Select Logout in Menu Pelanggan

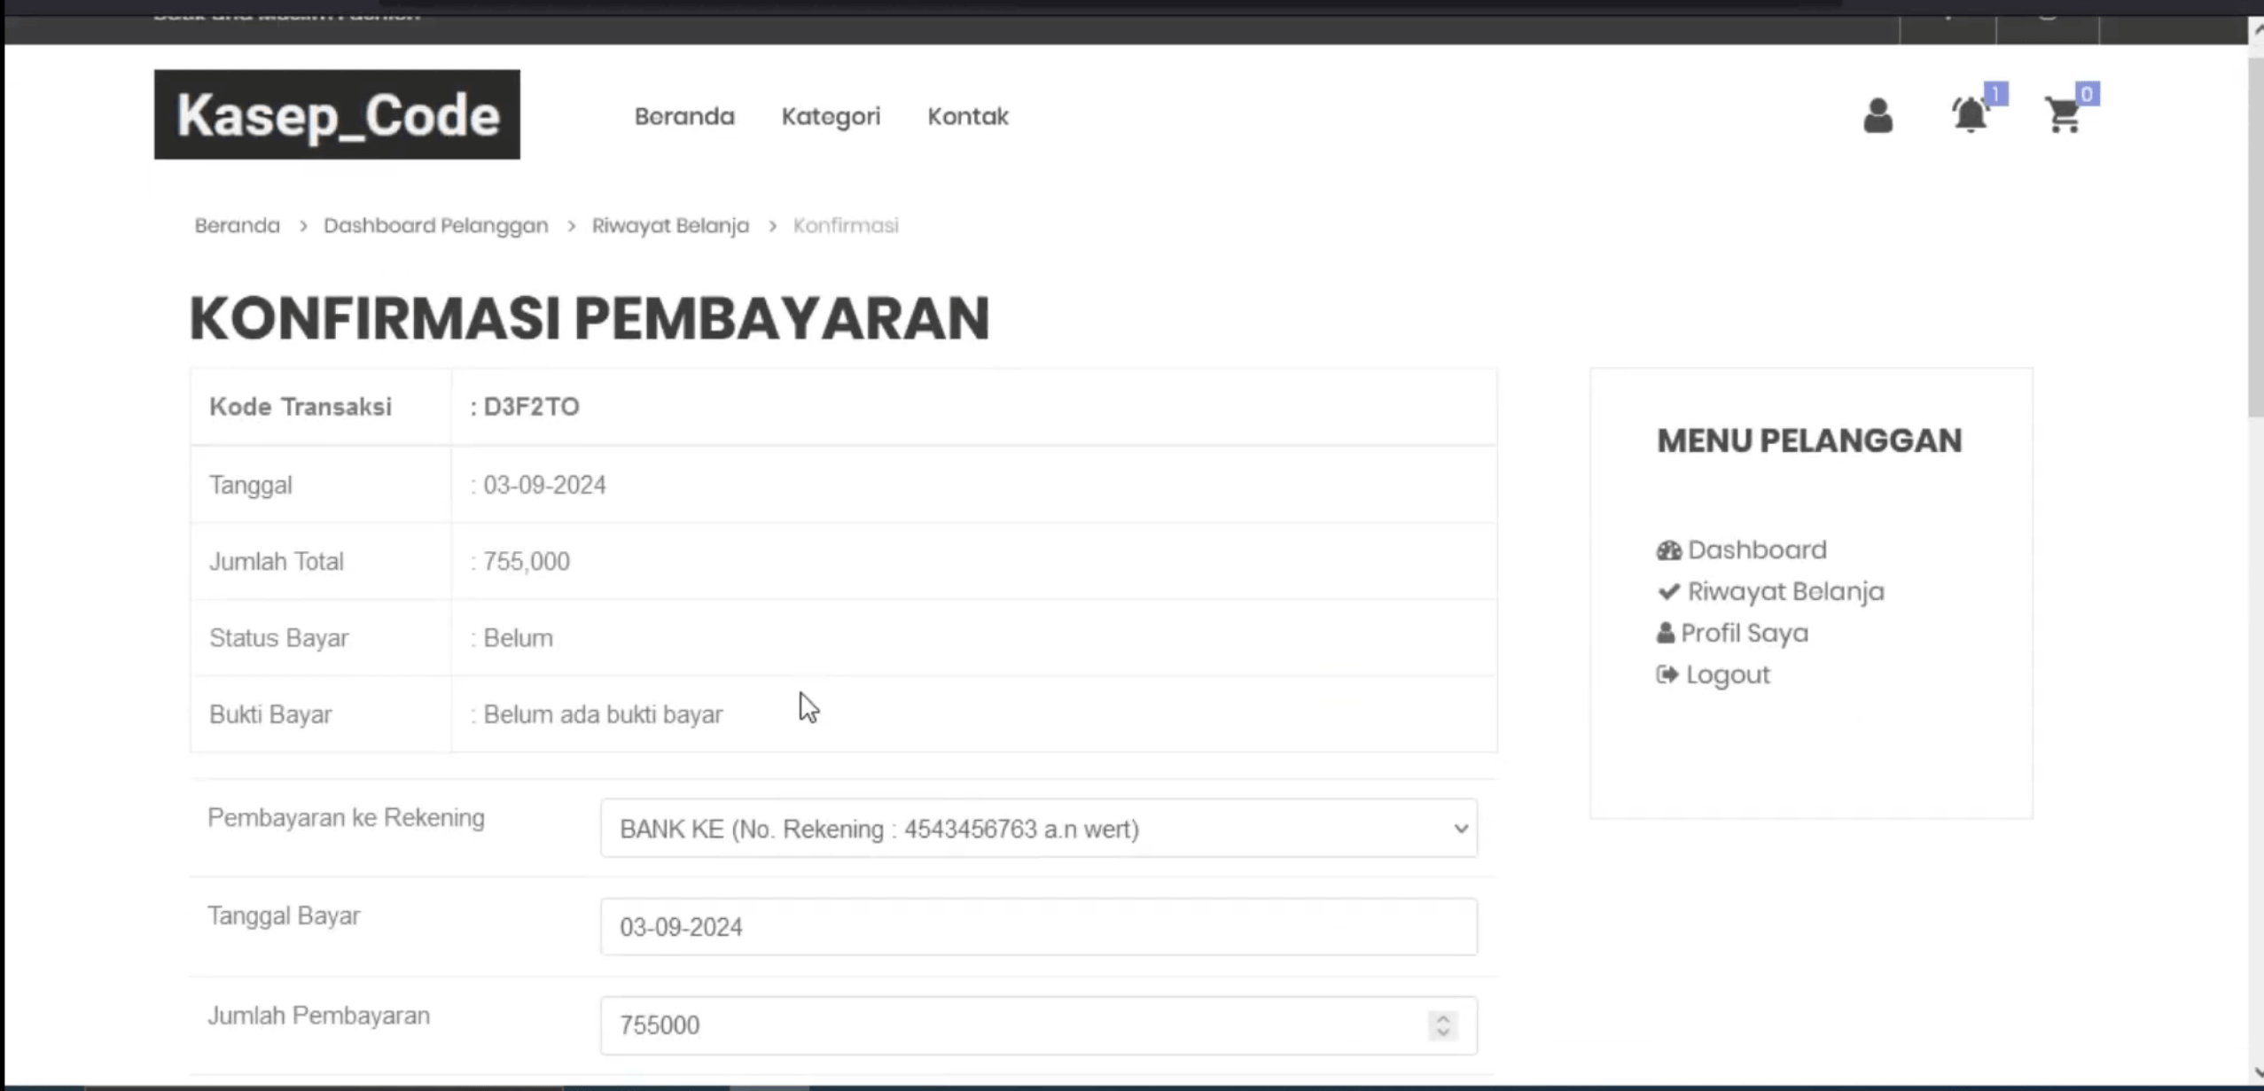(x=1727, y=674)
